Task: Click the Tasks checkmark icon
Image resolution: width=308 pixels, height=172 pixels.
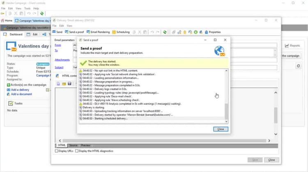Action: pyautogui.click(x=11, y=103)
